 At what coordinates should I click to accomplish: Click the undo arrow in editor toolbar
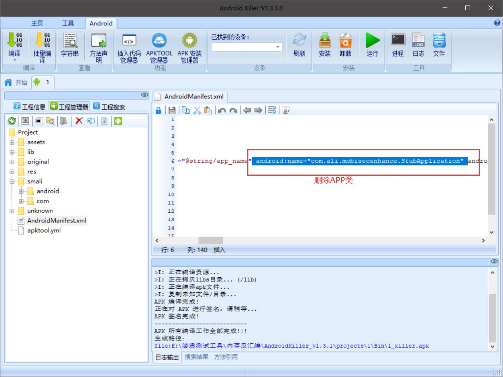[222, 111]
